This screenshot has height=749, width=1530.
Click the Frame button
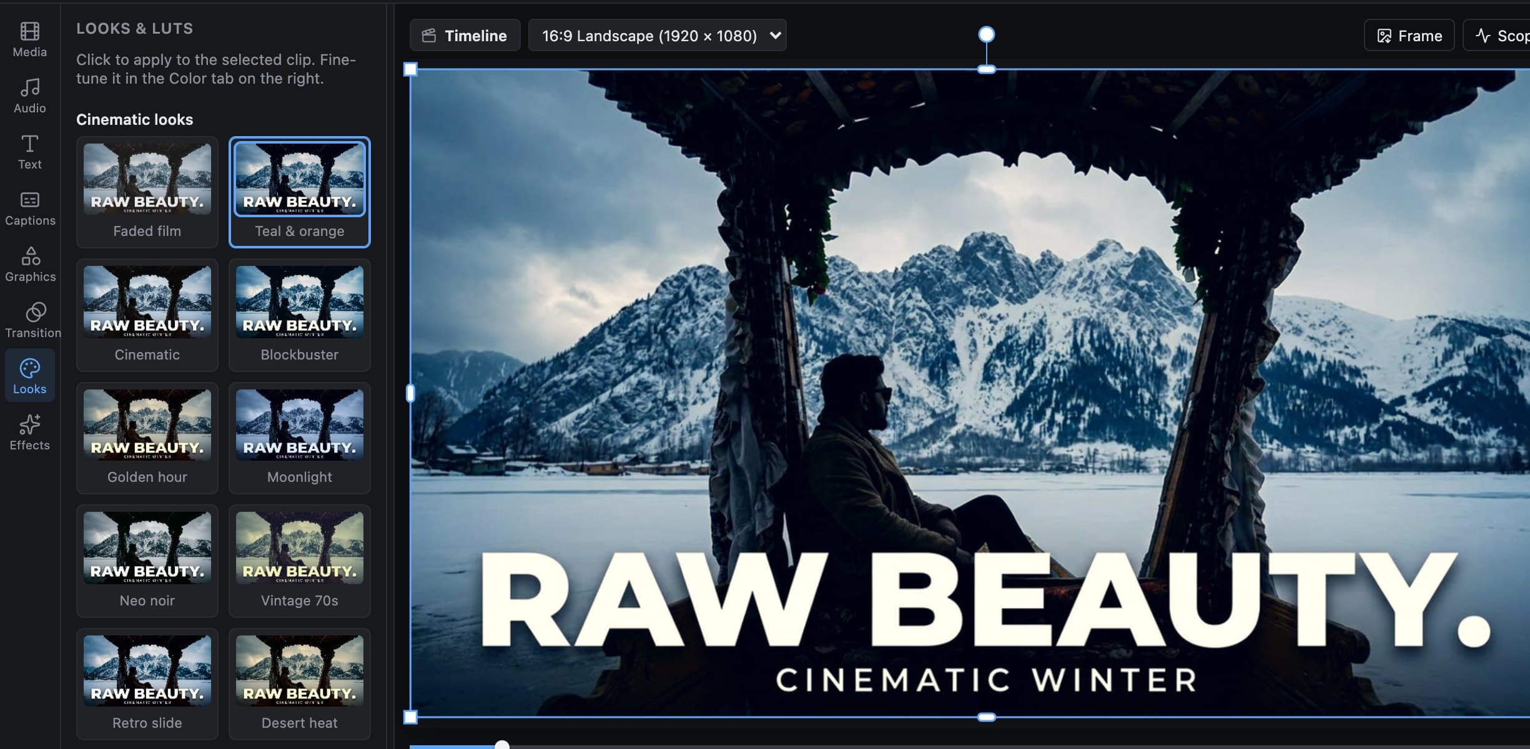coord(1409,36)
